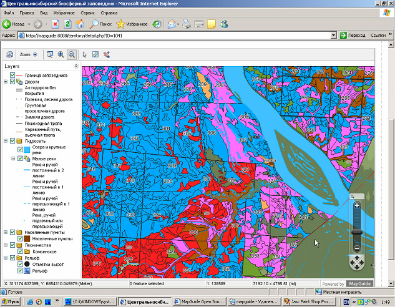Toggle the Отметки высот layer checkbox
Viewport: 395px width, 307px height.
click(20, 264)
